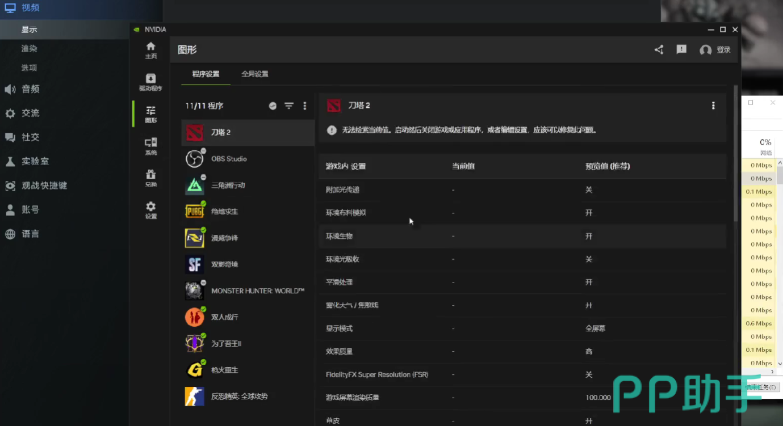Open the 兑换 (Redeem) gift icon
Viewport: 783px width, 426px height.
tap(150, 178)
